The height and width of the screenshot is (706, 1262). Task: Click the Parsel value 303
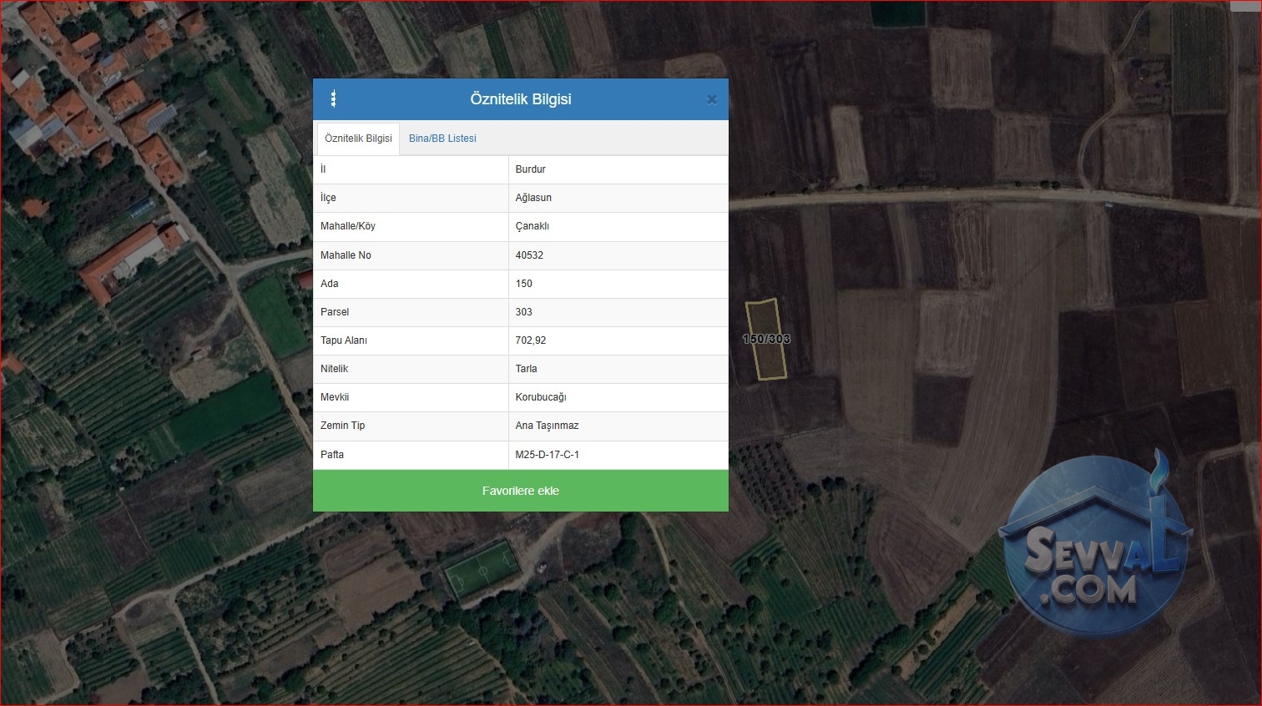tap(523, 312)
